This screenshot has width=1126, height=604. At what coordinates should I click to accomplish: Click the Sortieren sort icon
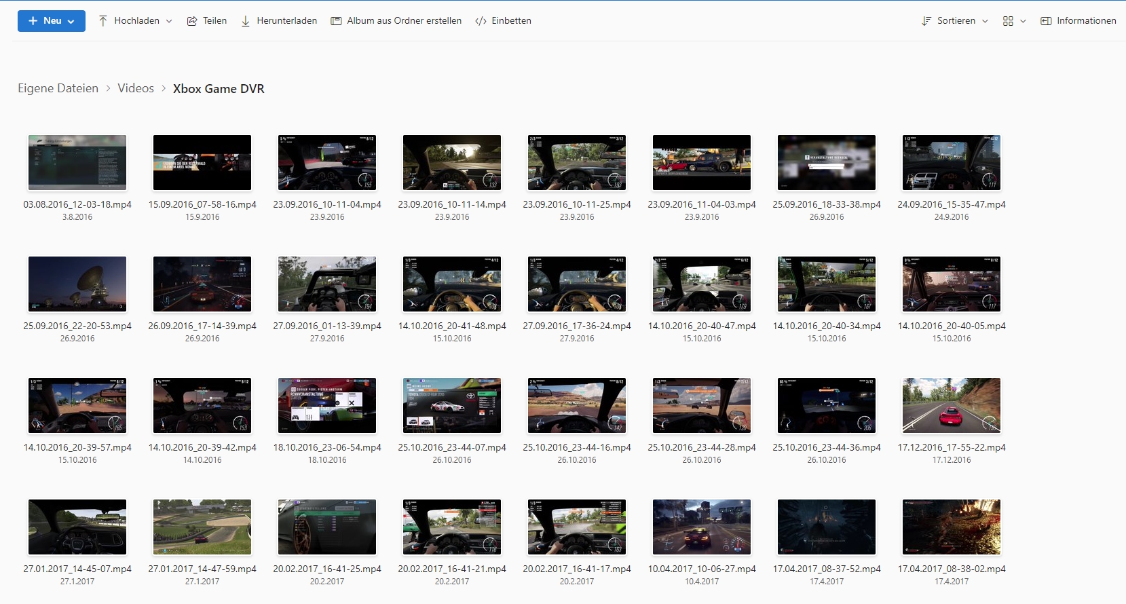(x=926, y=21)
